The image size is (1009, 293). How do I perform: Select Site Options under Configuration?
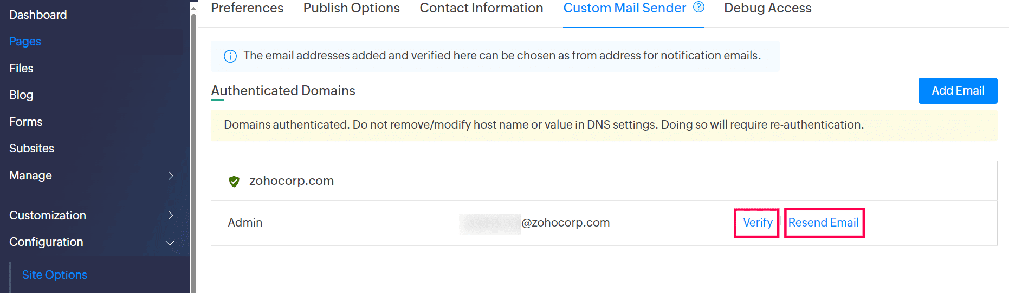coord(55,275)
